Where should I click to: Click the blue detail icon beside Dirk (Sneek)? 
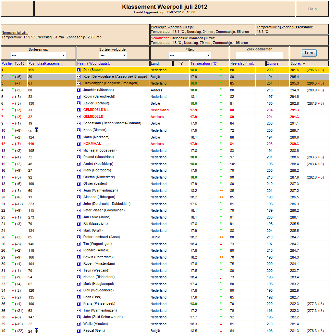point(79,70)
